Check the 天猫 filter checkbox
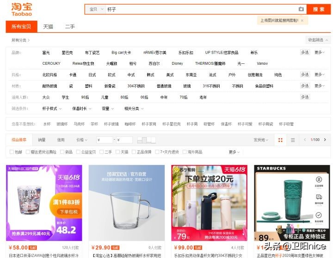The width and height of the screenshot is (333, 258). (x=117, y=152)
